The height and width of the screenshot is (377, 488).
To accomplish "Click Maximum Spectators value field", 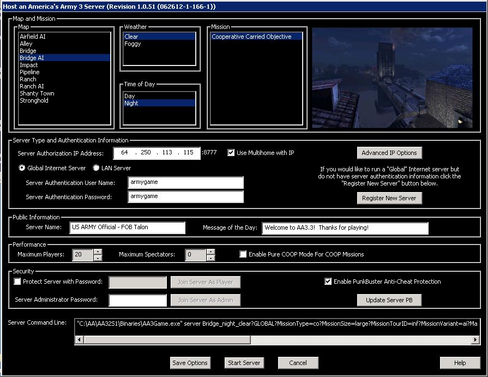I will tap(195, 255).
